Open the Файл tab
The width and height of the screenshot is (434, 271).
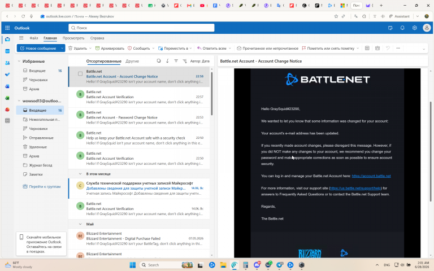(34, 38)
